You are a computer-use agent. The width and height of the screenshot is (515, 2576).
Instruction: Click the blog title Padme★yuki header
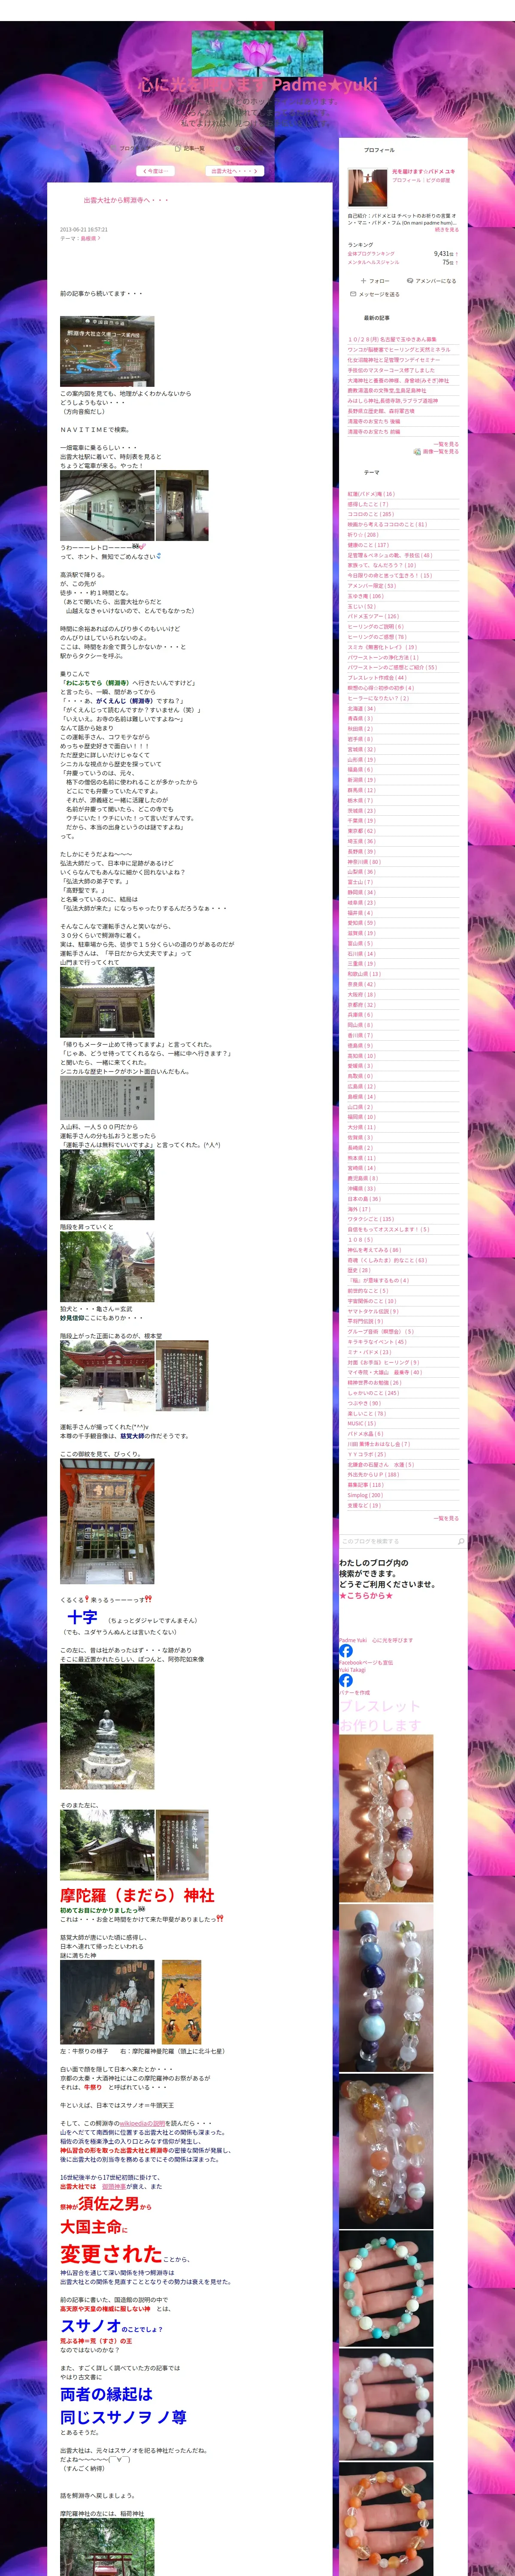[x=258, y=85]
